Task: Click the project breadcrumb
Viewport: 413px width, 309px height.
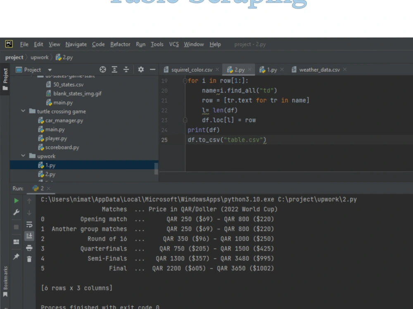Action: pos(14,57)
